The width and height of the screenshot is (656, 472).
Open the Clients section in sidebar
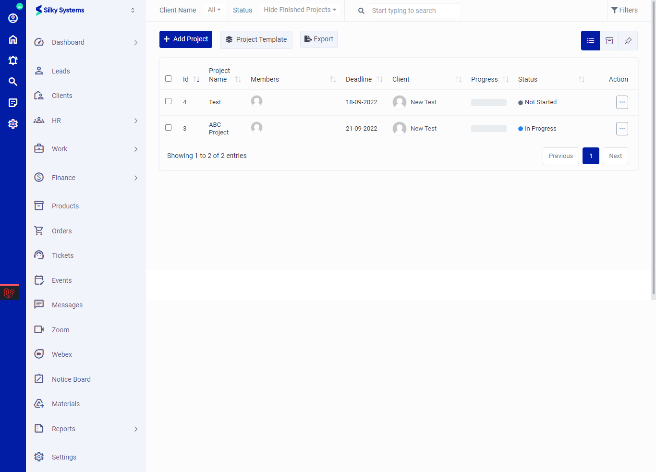coord(63,96)
